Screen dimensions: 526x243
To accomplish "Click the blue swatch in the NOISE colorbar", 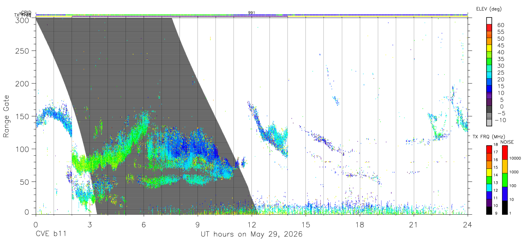I will click(504, 194).
